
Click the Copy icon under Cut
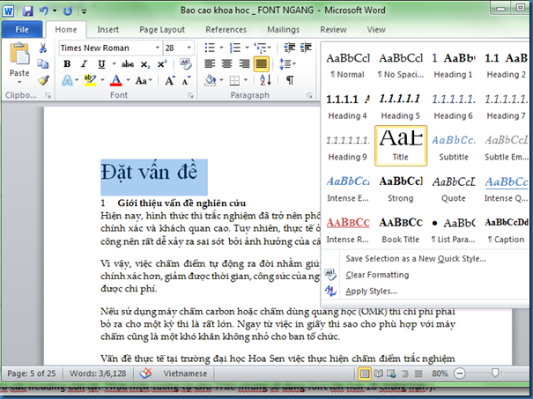coord(43,64)
